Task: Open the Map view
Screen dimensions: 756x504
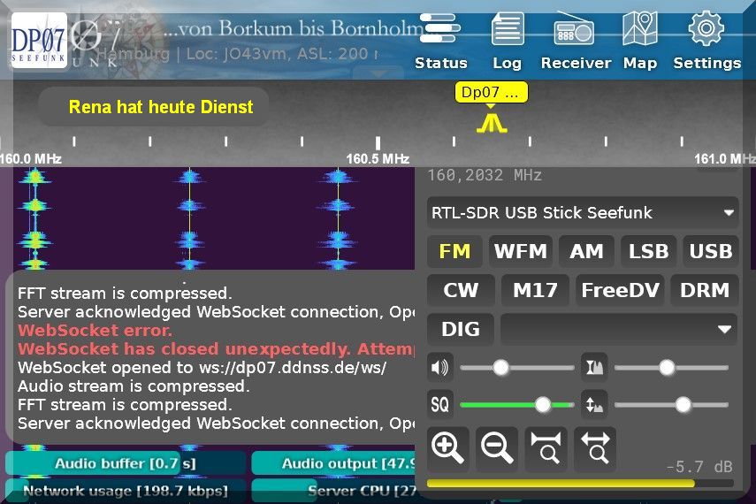Action: (639, 41)
